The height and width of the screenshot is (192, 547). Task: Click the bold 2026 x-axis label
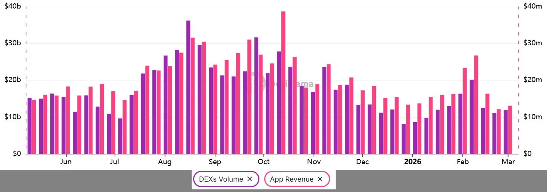[x=413, y=162]
